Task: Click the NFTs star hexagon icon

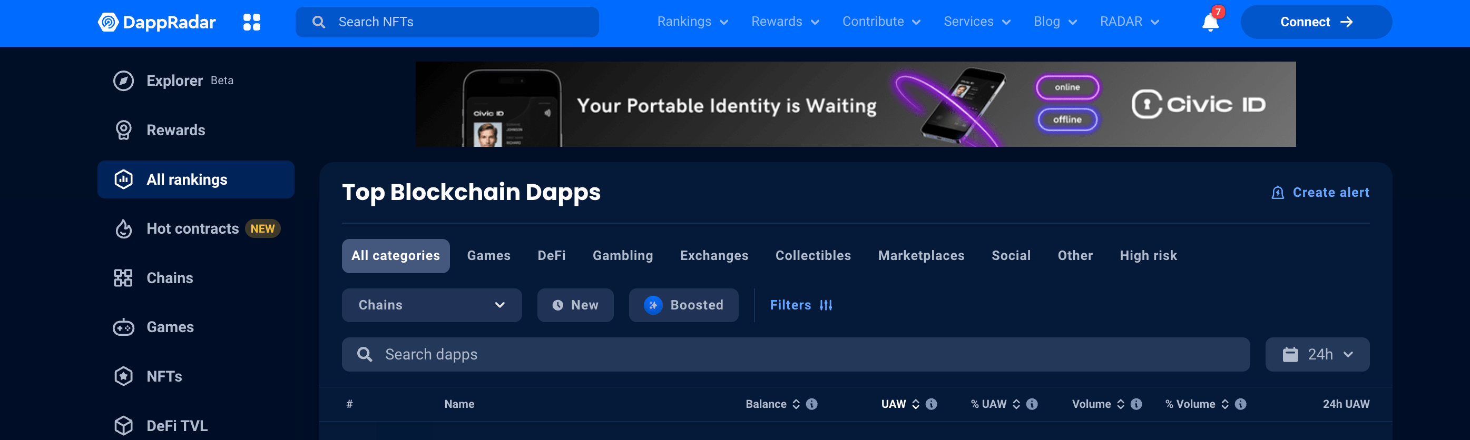Action: click(123, 376)
